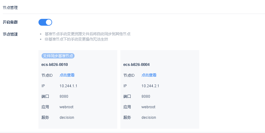This screenshot has width=265, height=133.
Task: Click 节点ID label in ecs-b826-0004 card
Action: coord(129,75)
